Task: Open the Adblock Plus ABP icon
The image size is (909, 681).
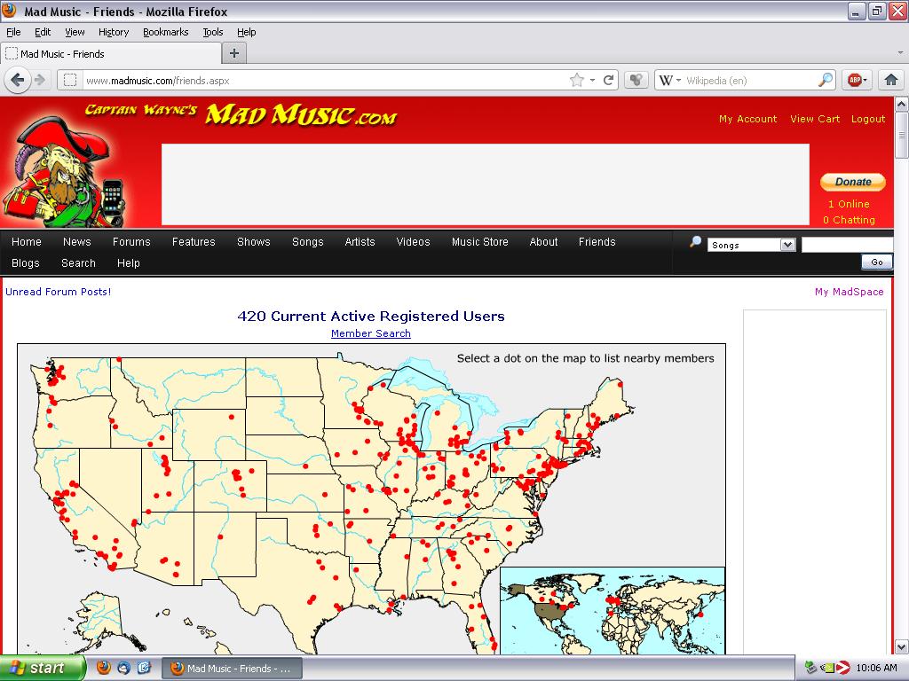Action: (855, 80)
